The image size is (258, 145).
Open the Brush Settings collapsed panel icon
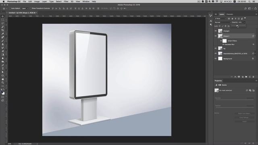211,15
